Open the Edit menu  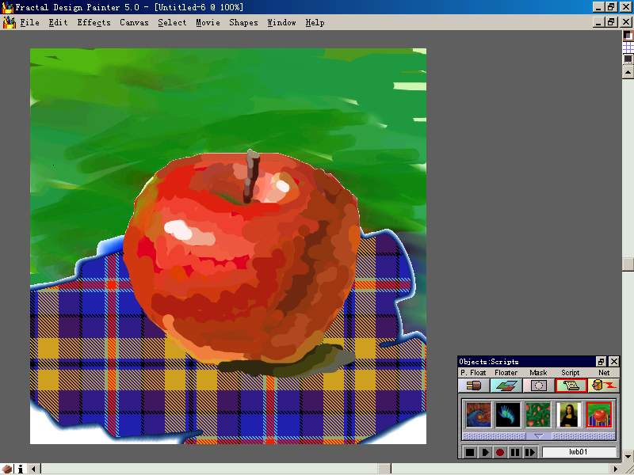coord(58,23)
